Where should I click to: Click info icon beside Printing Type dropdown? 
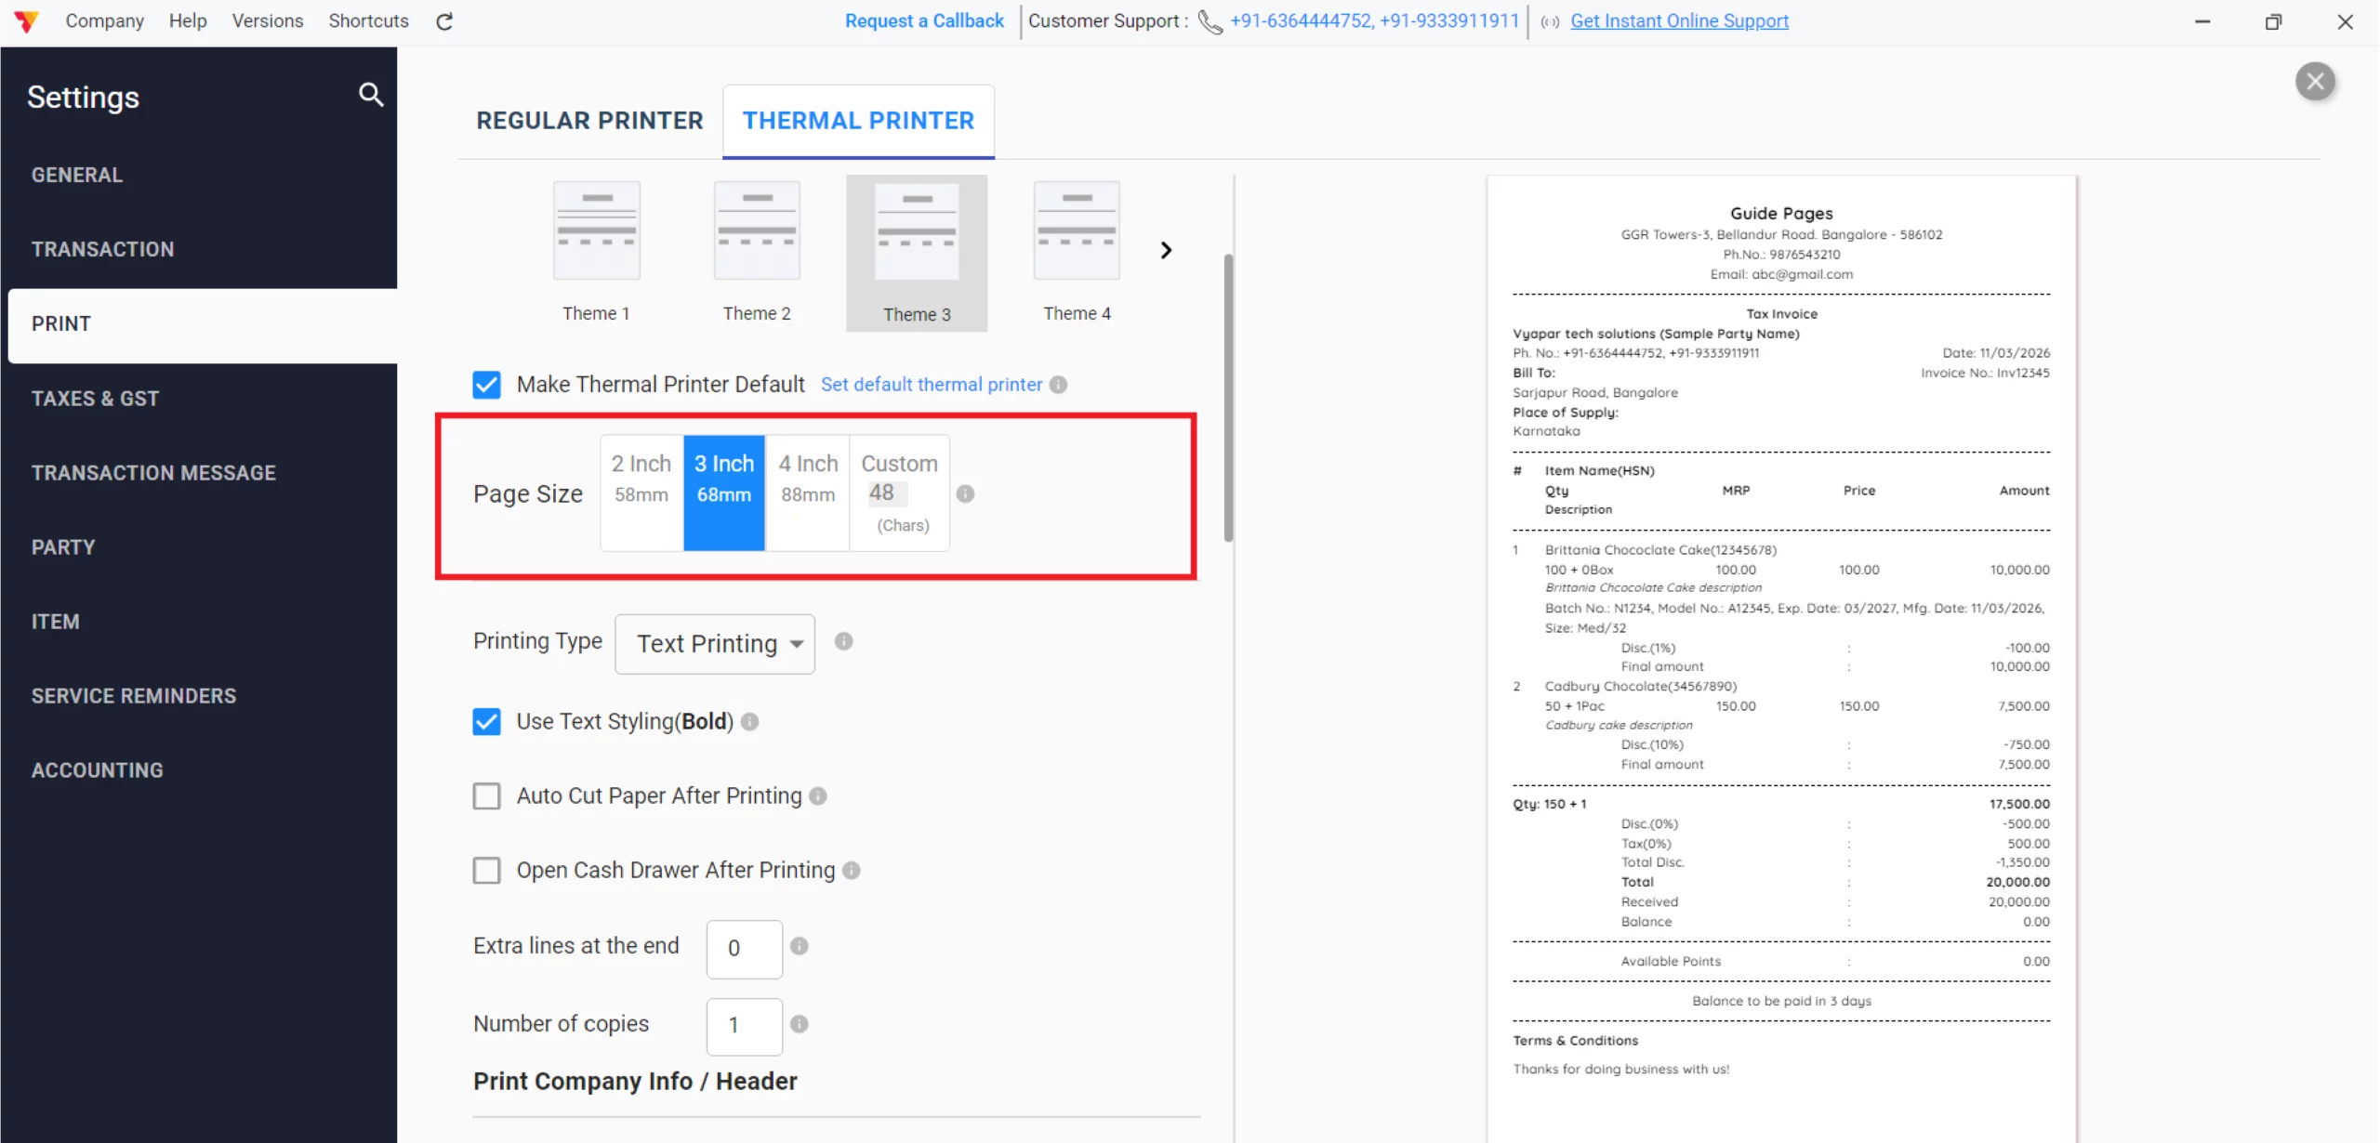[x=843, y=641]
